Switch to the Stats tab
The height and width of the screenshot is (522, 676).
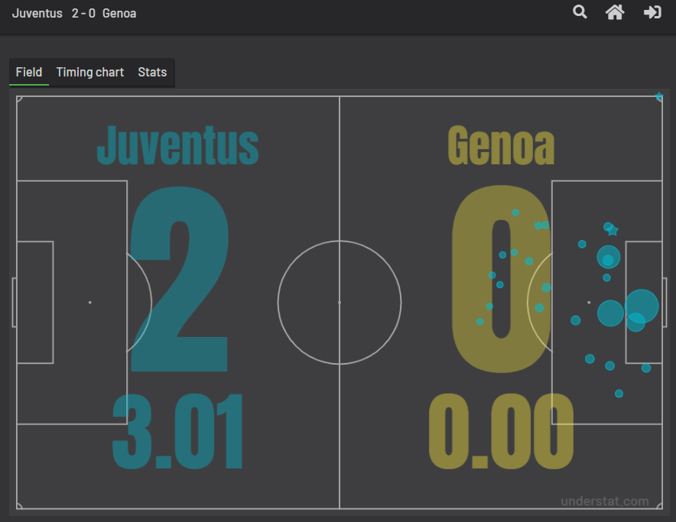[152, 72]
